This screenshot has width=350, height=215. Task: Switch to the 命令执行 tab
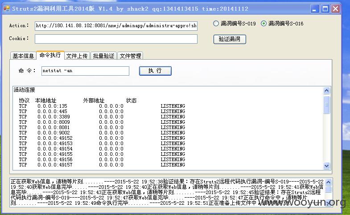point(50,55)
